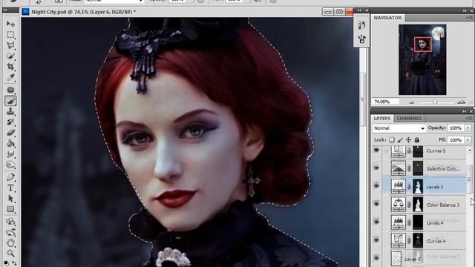Select the Path Selection tool
The height and width of the screenshot is (267, 475).
[x=10, y=199]
